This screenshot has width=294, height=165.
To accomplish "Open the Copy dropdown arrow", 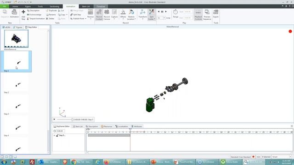I will click(x=67, y=15).
